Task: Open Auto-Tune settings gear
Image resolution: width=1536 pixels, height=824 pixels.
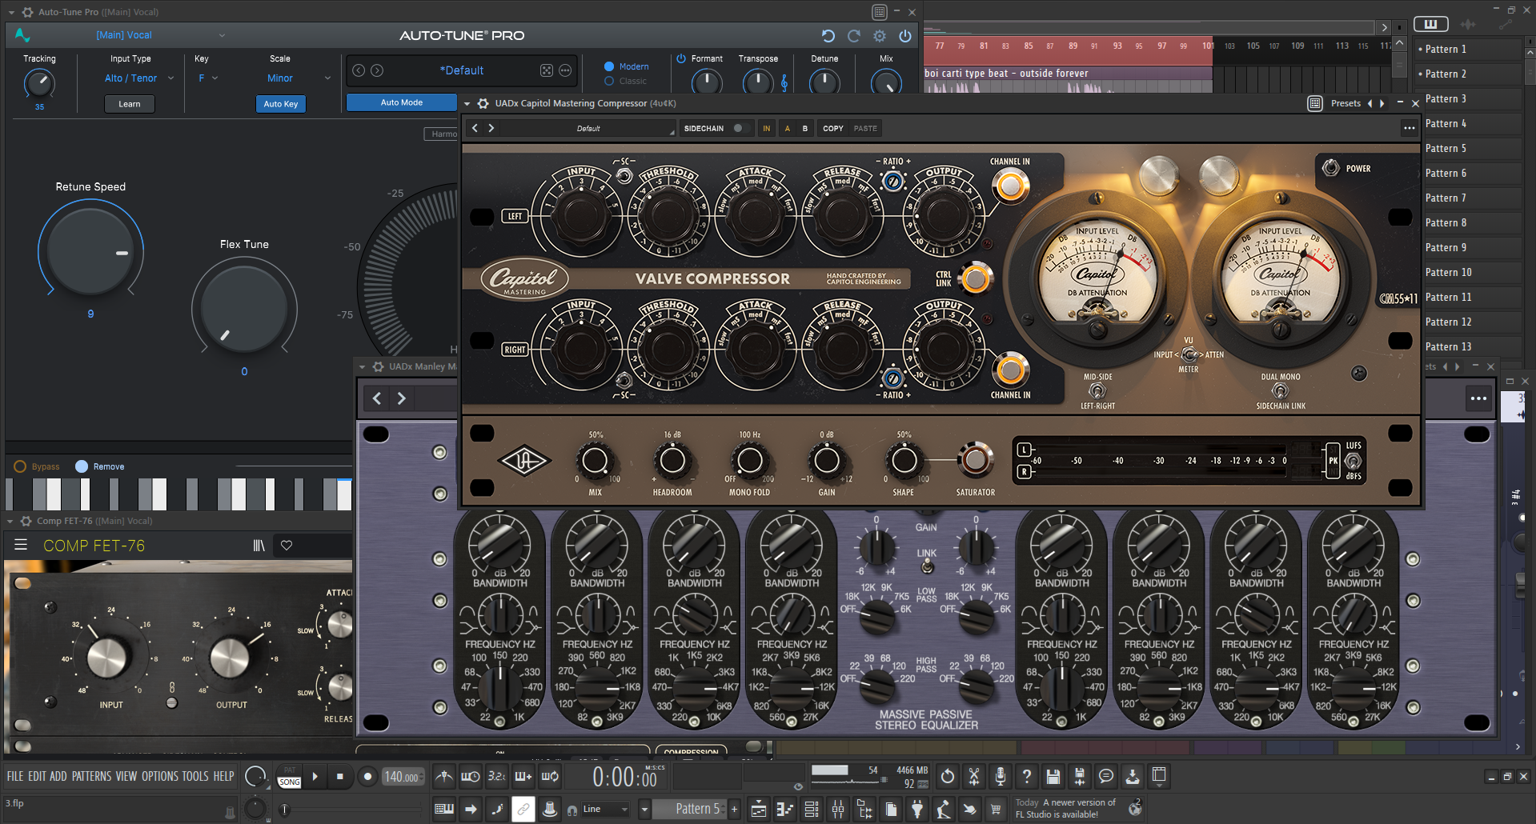Action: [879, 36]
